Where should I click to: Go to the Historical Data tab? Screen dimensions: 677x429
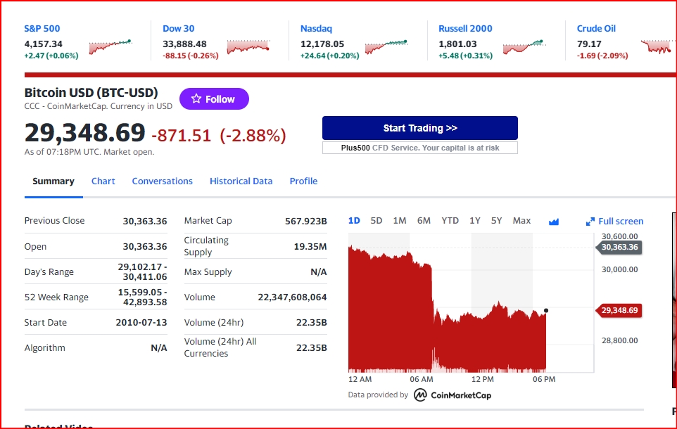click(x=241, y=181)
